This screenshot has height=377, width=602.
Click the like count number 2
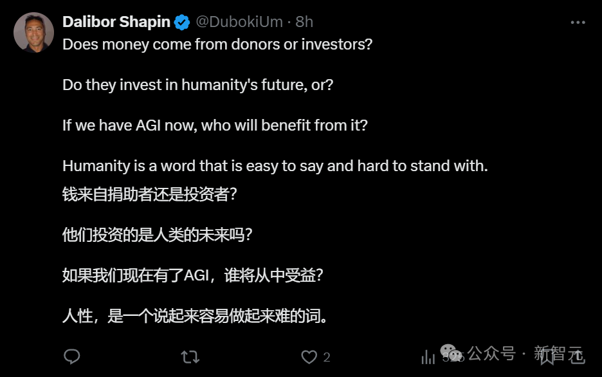click(x=327, y=357)
